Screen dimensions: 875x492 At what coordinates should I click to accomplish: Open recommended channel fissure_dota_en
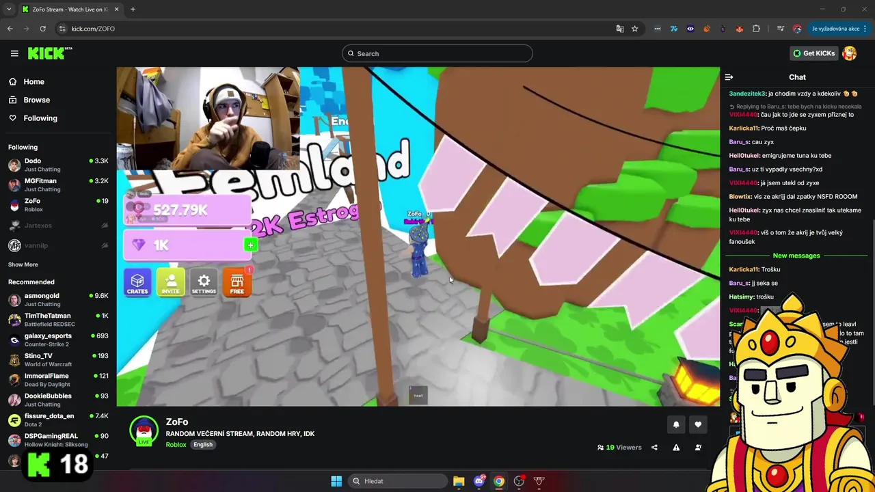[x=58, y=420]
